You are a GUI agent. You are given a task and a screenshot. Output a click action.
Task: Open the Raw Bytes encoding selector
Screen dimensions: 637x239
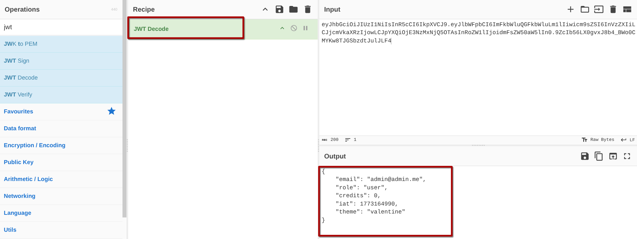coord(598,140)
